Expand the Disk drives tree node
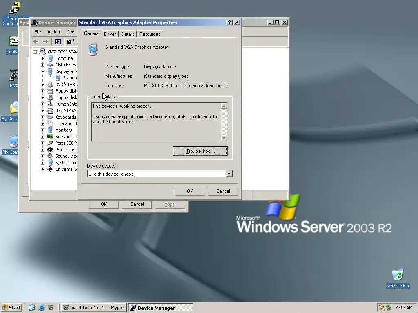The width and height of the screenshot is (418, 313). (42, 65)
